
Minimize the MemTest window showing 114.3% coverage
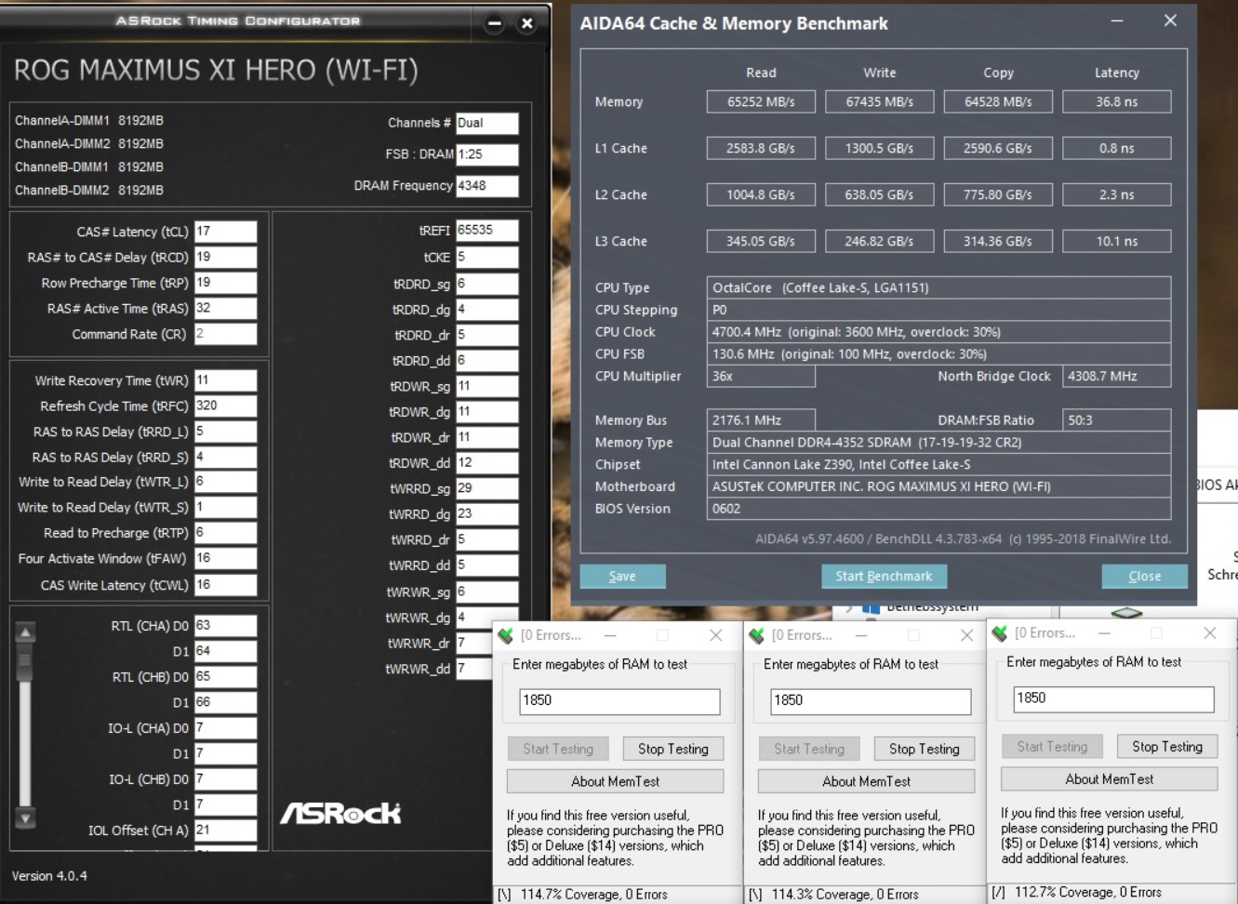click(861, 635)
